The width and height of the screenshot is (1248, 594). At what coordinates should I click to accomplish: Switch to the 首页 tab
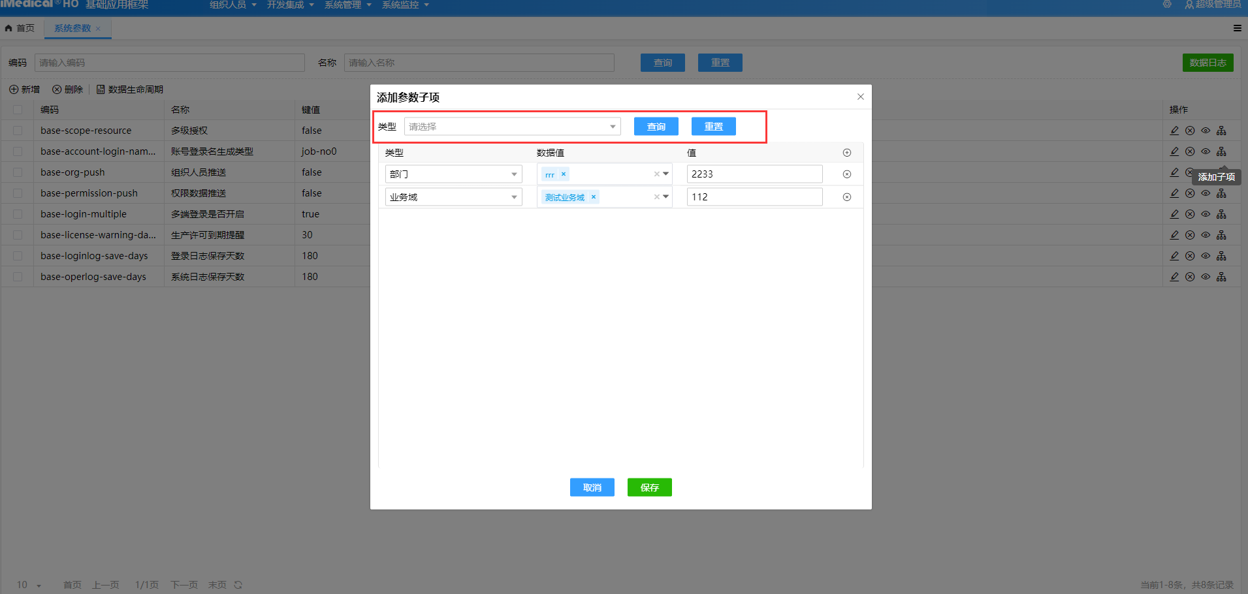(20, 28)
